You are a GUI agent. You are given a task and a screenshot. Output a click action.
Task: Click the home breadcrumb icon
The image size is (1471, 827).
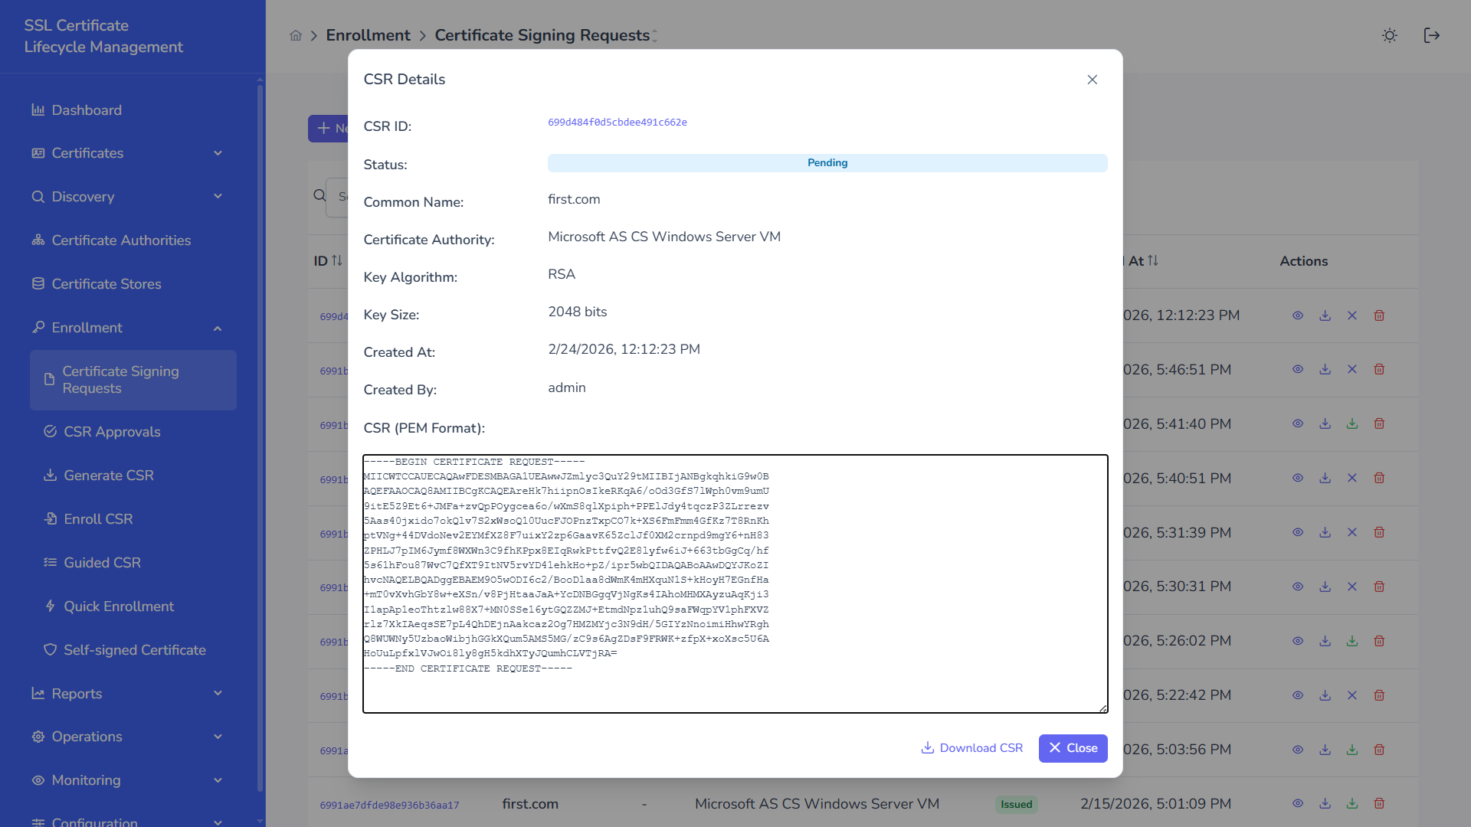[x=296, y=35]
